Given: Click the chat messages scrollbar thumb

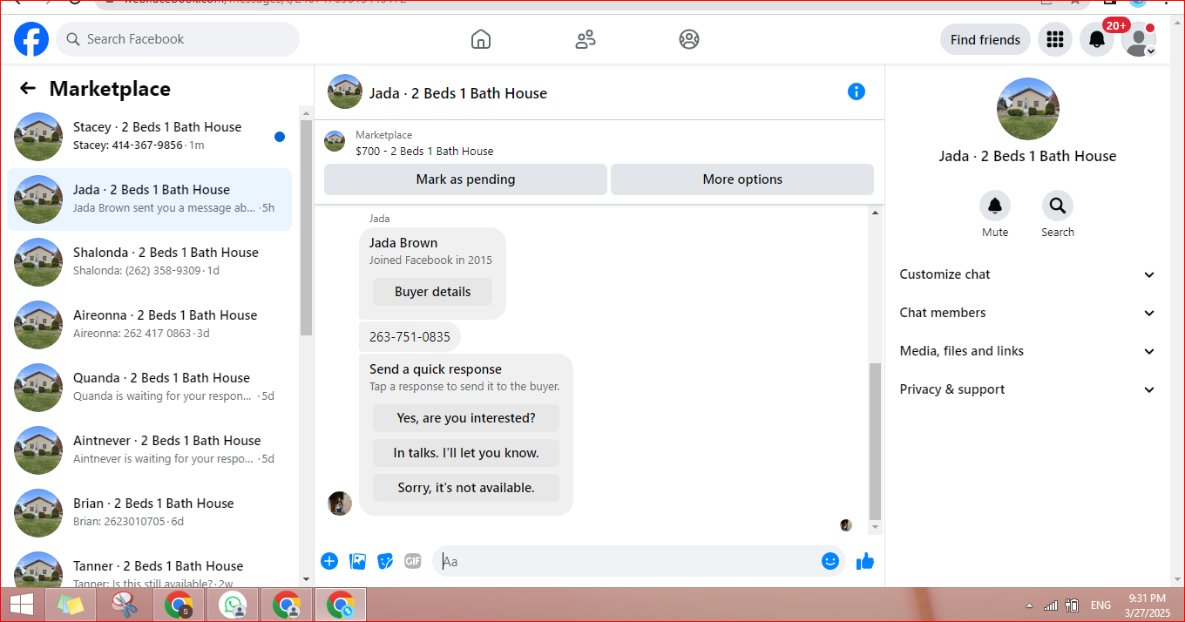Looking at the screenshot, I should [x=876, y=442].
